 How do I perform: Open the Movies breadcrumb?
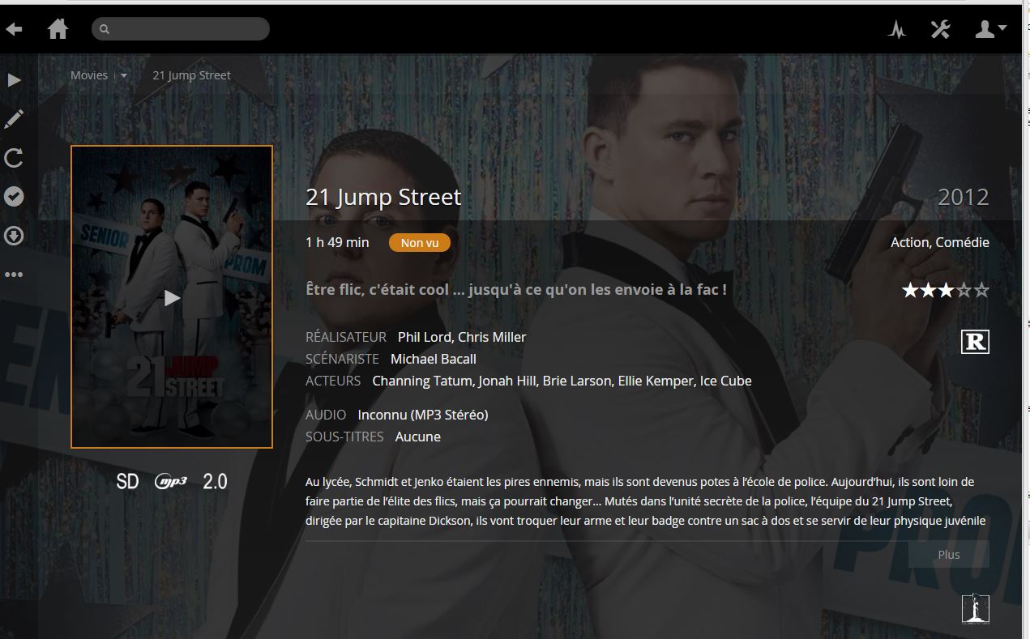(x=89, y=75)
